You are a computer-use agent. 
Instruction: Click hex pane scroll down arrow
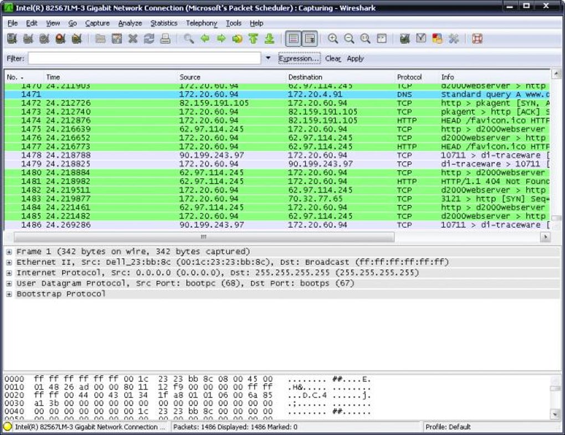click(x=555, y=414)
